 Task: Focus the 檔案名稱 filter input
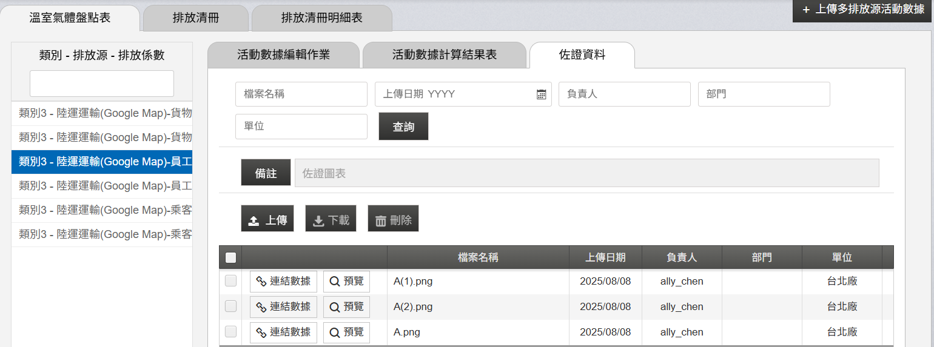pyautogui.click(x=301, y=94)
